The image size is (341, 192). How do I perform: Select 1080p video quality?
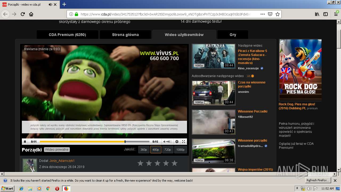click(x=180, y=150)
